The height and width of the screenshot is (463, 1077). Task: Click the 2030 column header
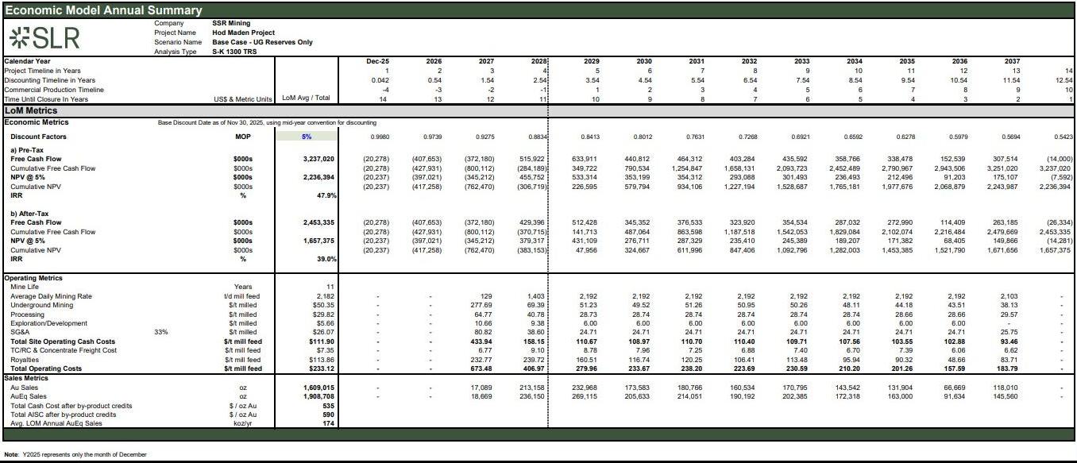[x=643, y=61]
